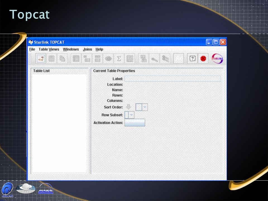The image size is (268, 201).
Task: Open the Help menu
Action: (x=99, y=49)
